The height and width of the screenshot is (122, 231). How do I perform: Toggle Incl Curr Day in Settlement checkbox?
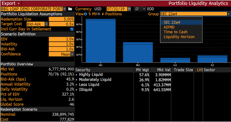click(72, 29)
